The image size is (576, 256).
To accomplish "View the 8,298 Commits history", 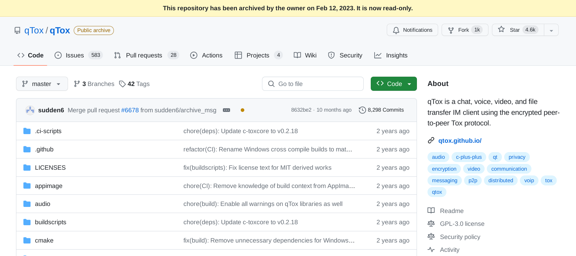I will tap(381, 110).
